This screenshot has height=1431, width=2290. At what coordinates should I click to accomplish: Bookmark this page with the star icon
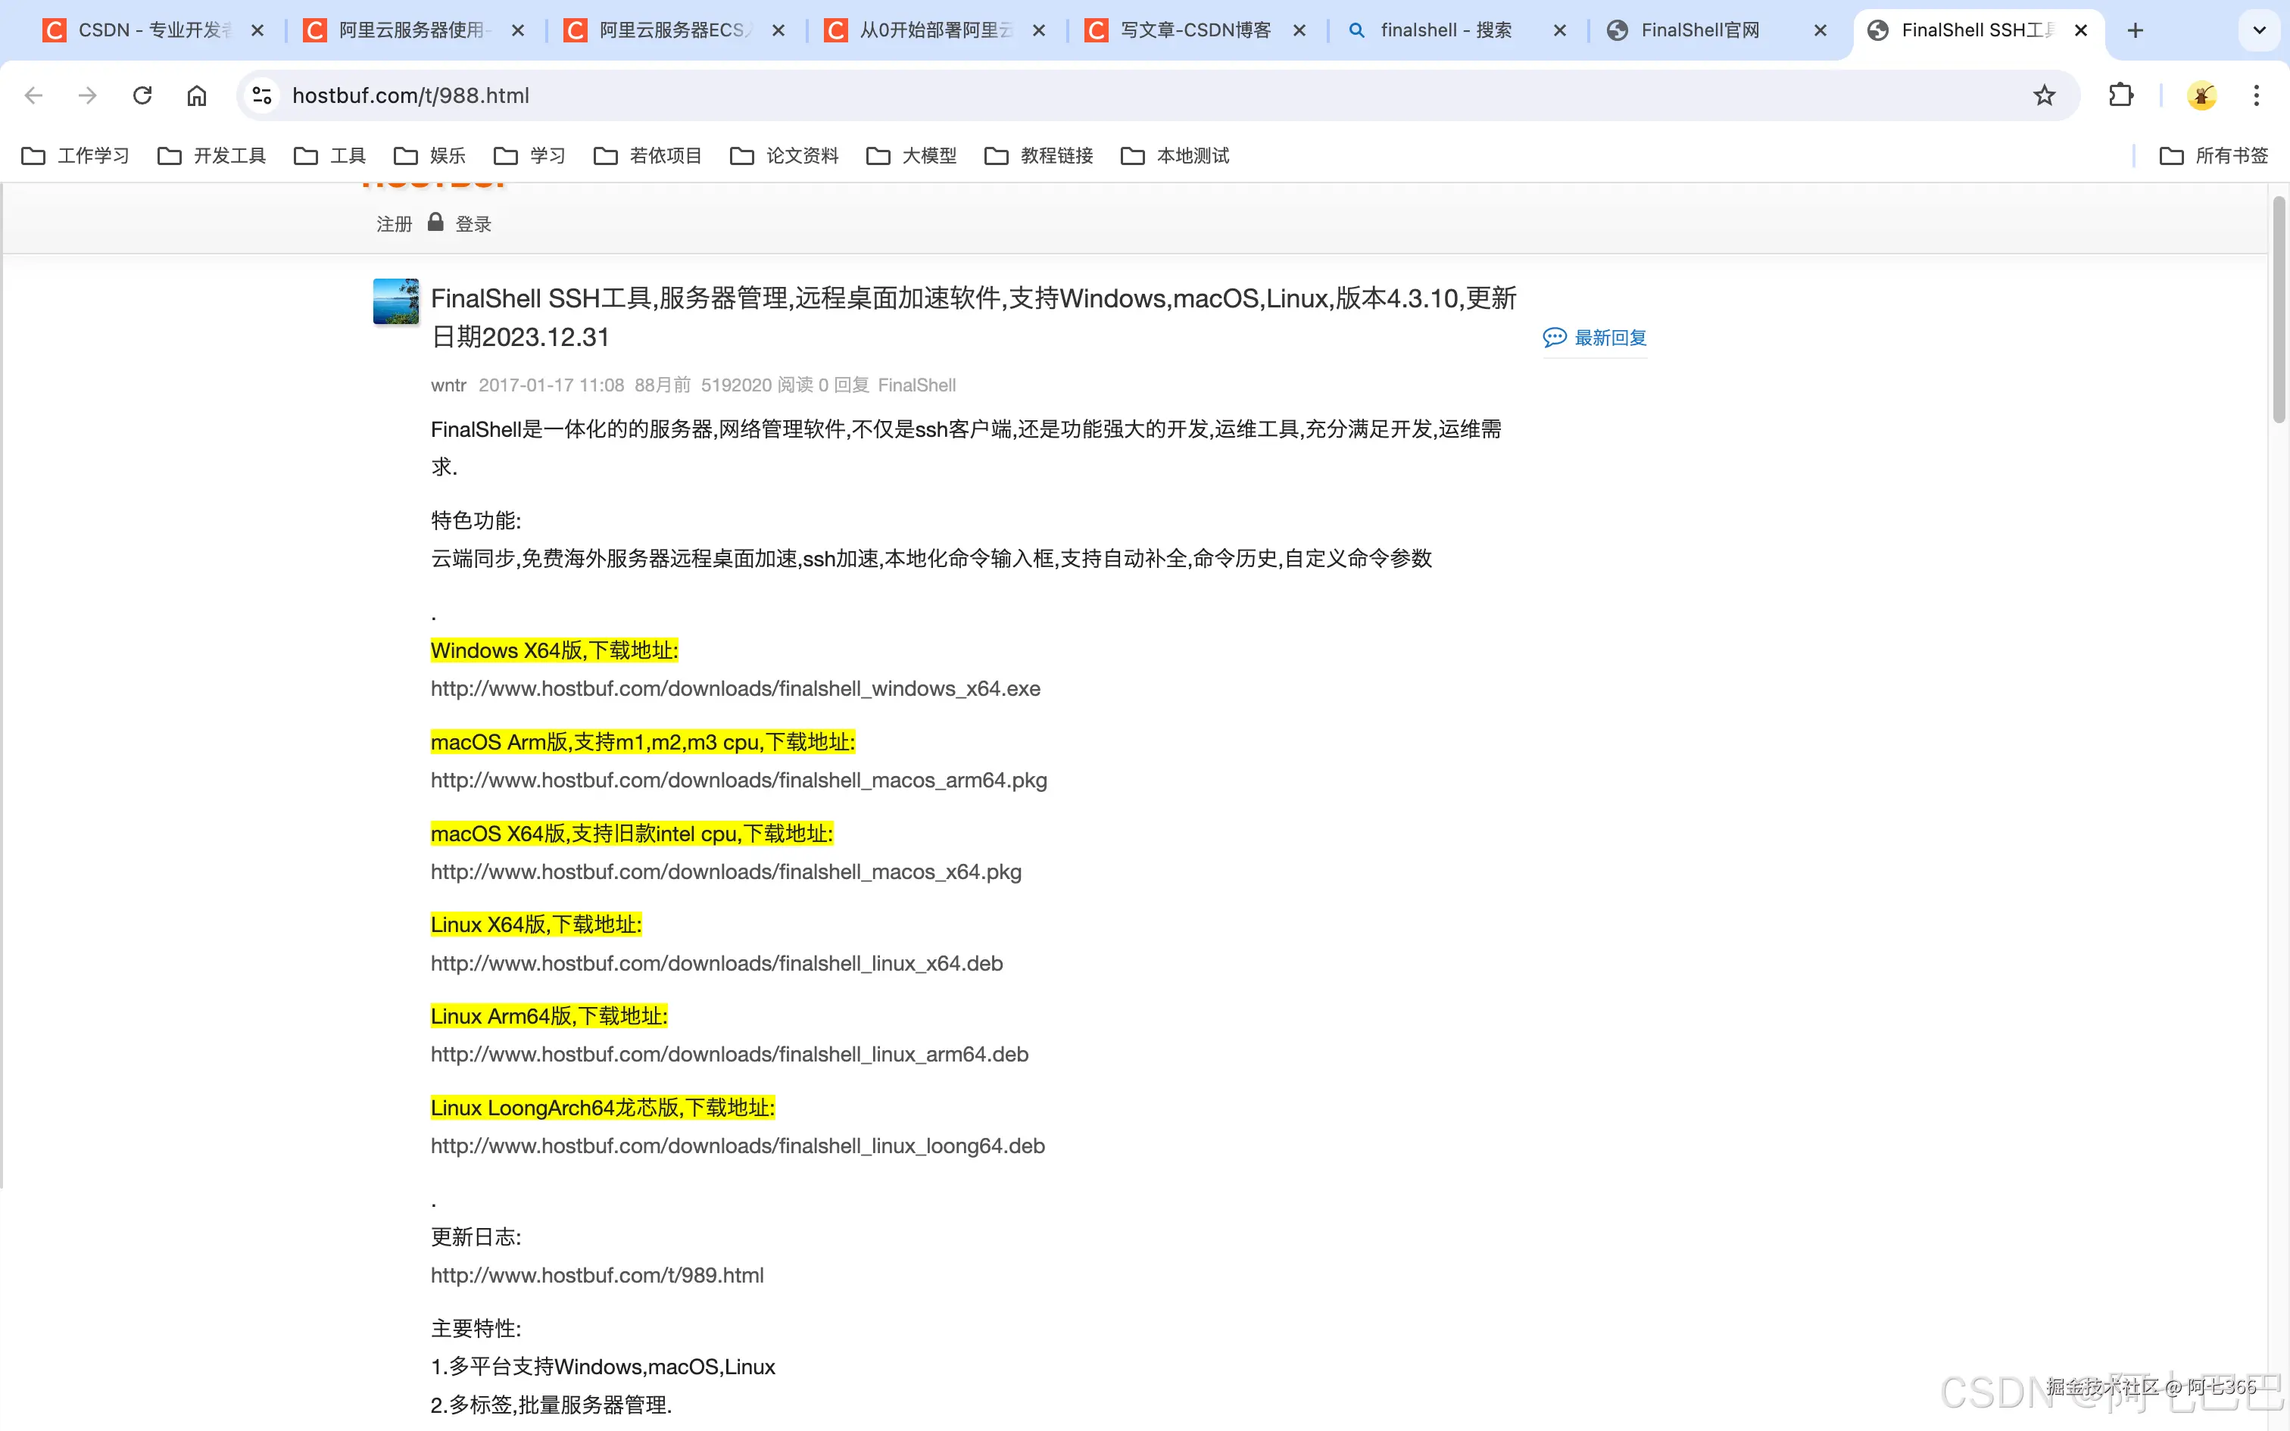pos(2044,95)
